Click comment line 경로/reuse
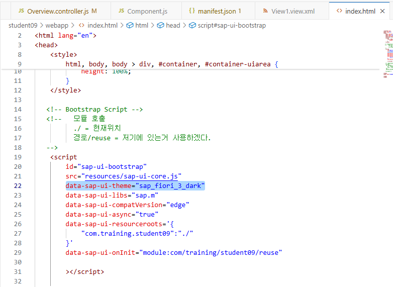Screen dimensions: 393x287 (142, 138)
